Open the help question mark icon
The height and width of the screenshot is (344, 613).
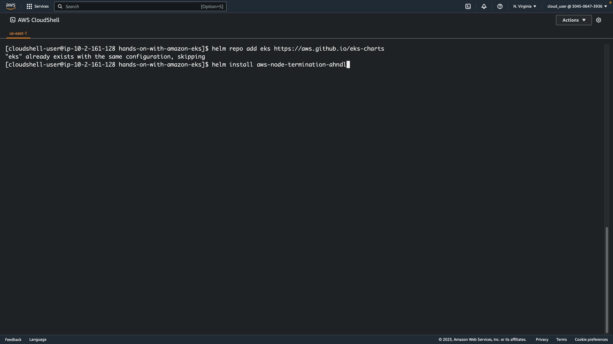click(500, 6)
